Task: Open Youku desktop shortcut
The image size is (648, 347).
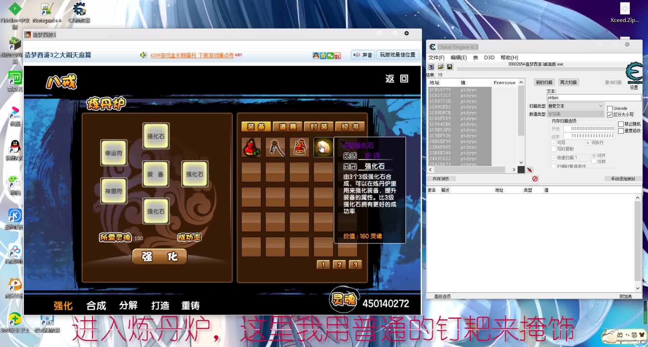Action: click(15, 116)
